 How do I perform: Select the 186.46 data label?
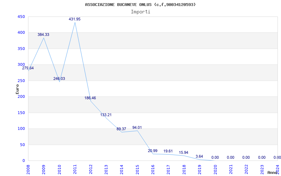click(x=90, y=98)
